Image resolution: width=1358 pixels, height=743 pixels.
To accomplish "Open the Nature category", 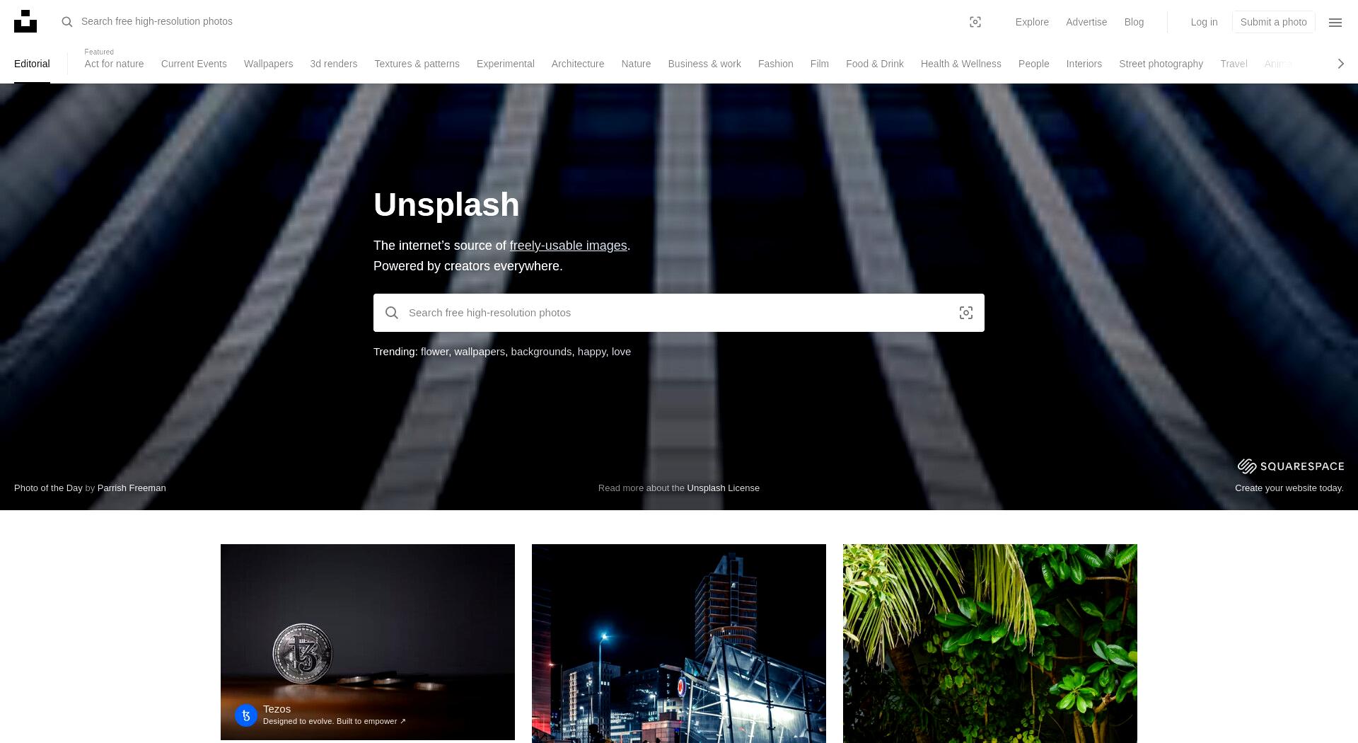I will tap(636, 64).
